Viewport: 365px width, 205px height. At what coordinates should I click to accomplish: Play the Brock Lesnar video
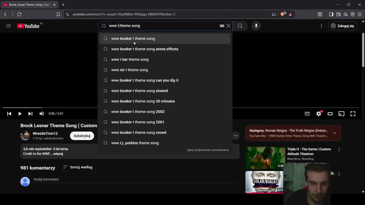pyautogui.click(x=20, y=114)
